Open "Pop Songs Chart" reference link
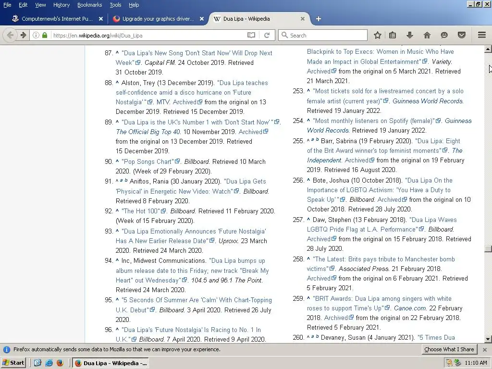This screenshot has width=492, height=369. [148, 161]
